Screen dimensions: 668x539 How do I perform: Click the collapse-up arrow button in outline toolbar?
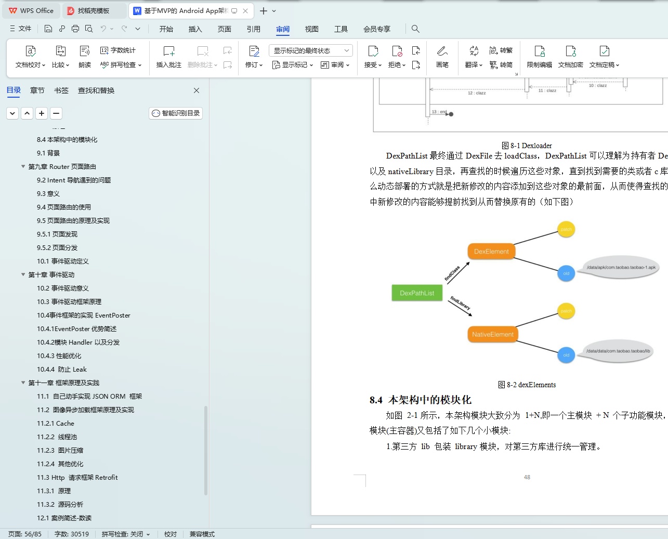tap(27, 113)
